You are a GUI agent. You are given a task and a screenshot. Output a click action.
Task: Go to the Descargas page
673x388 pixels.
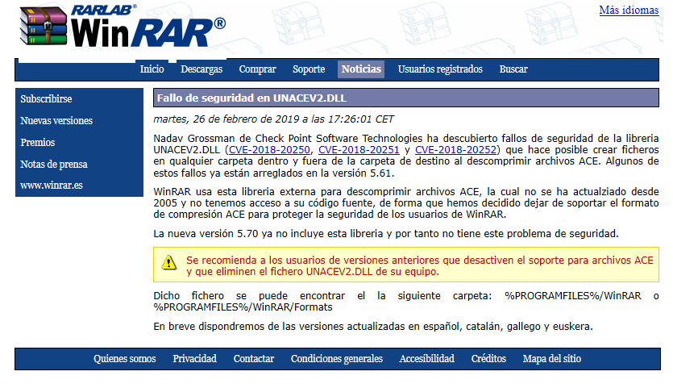pos(201,69)
